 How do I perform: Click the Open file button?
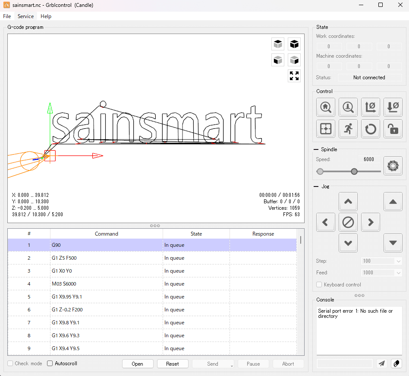coord(138,364)
